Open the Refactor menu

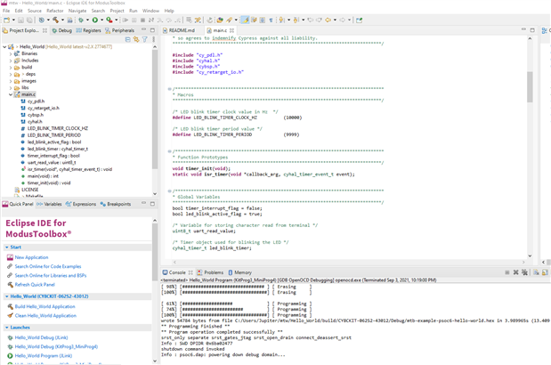(55, 11)
